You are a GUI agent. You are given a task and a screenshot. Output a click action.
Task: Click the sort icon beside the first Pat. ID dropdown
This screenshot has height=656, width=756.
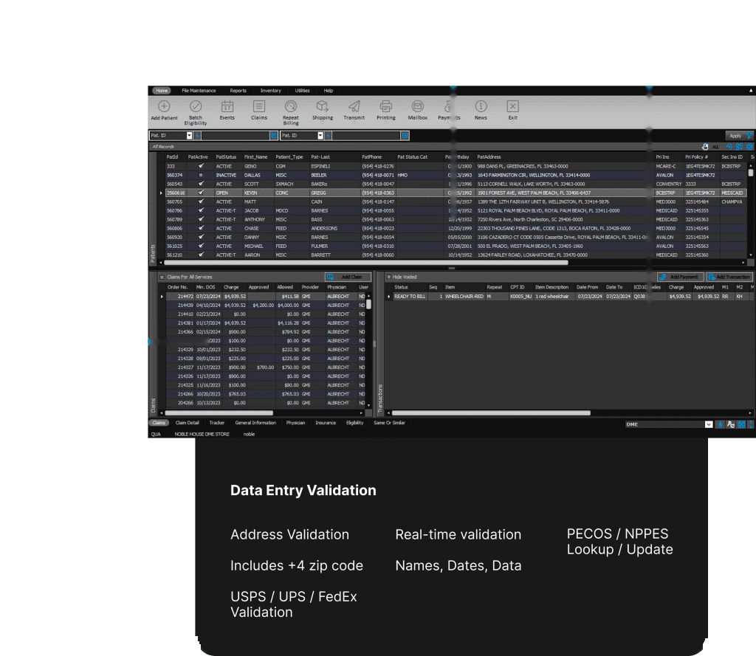point(197,136)
